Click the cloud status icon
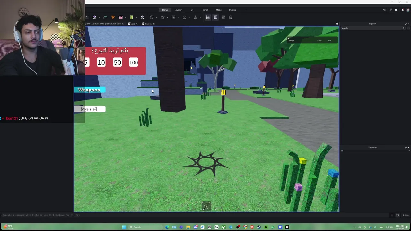Image resolution: width=411 pixels, height=231 pixels. pos(396,10)
